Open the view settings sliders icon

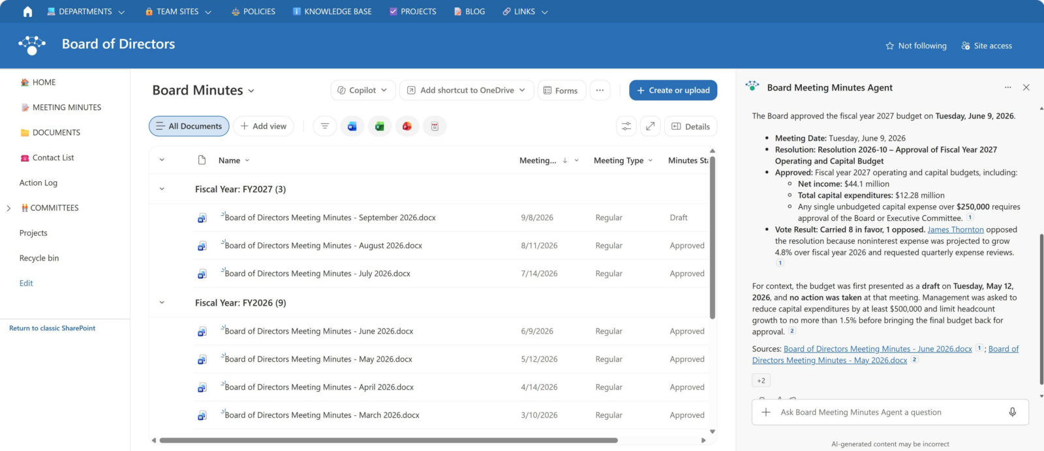pyautogui.click(x=626, y=126)
